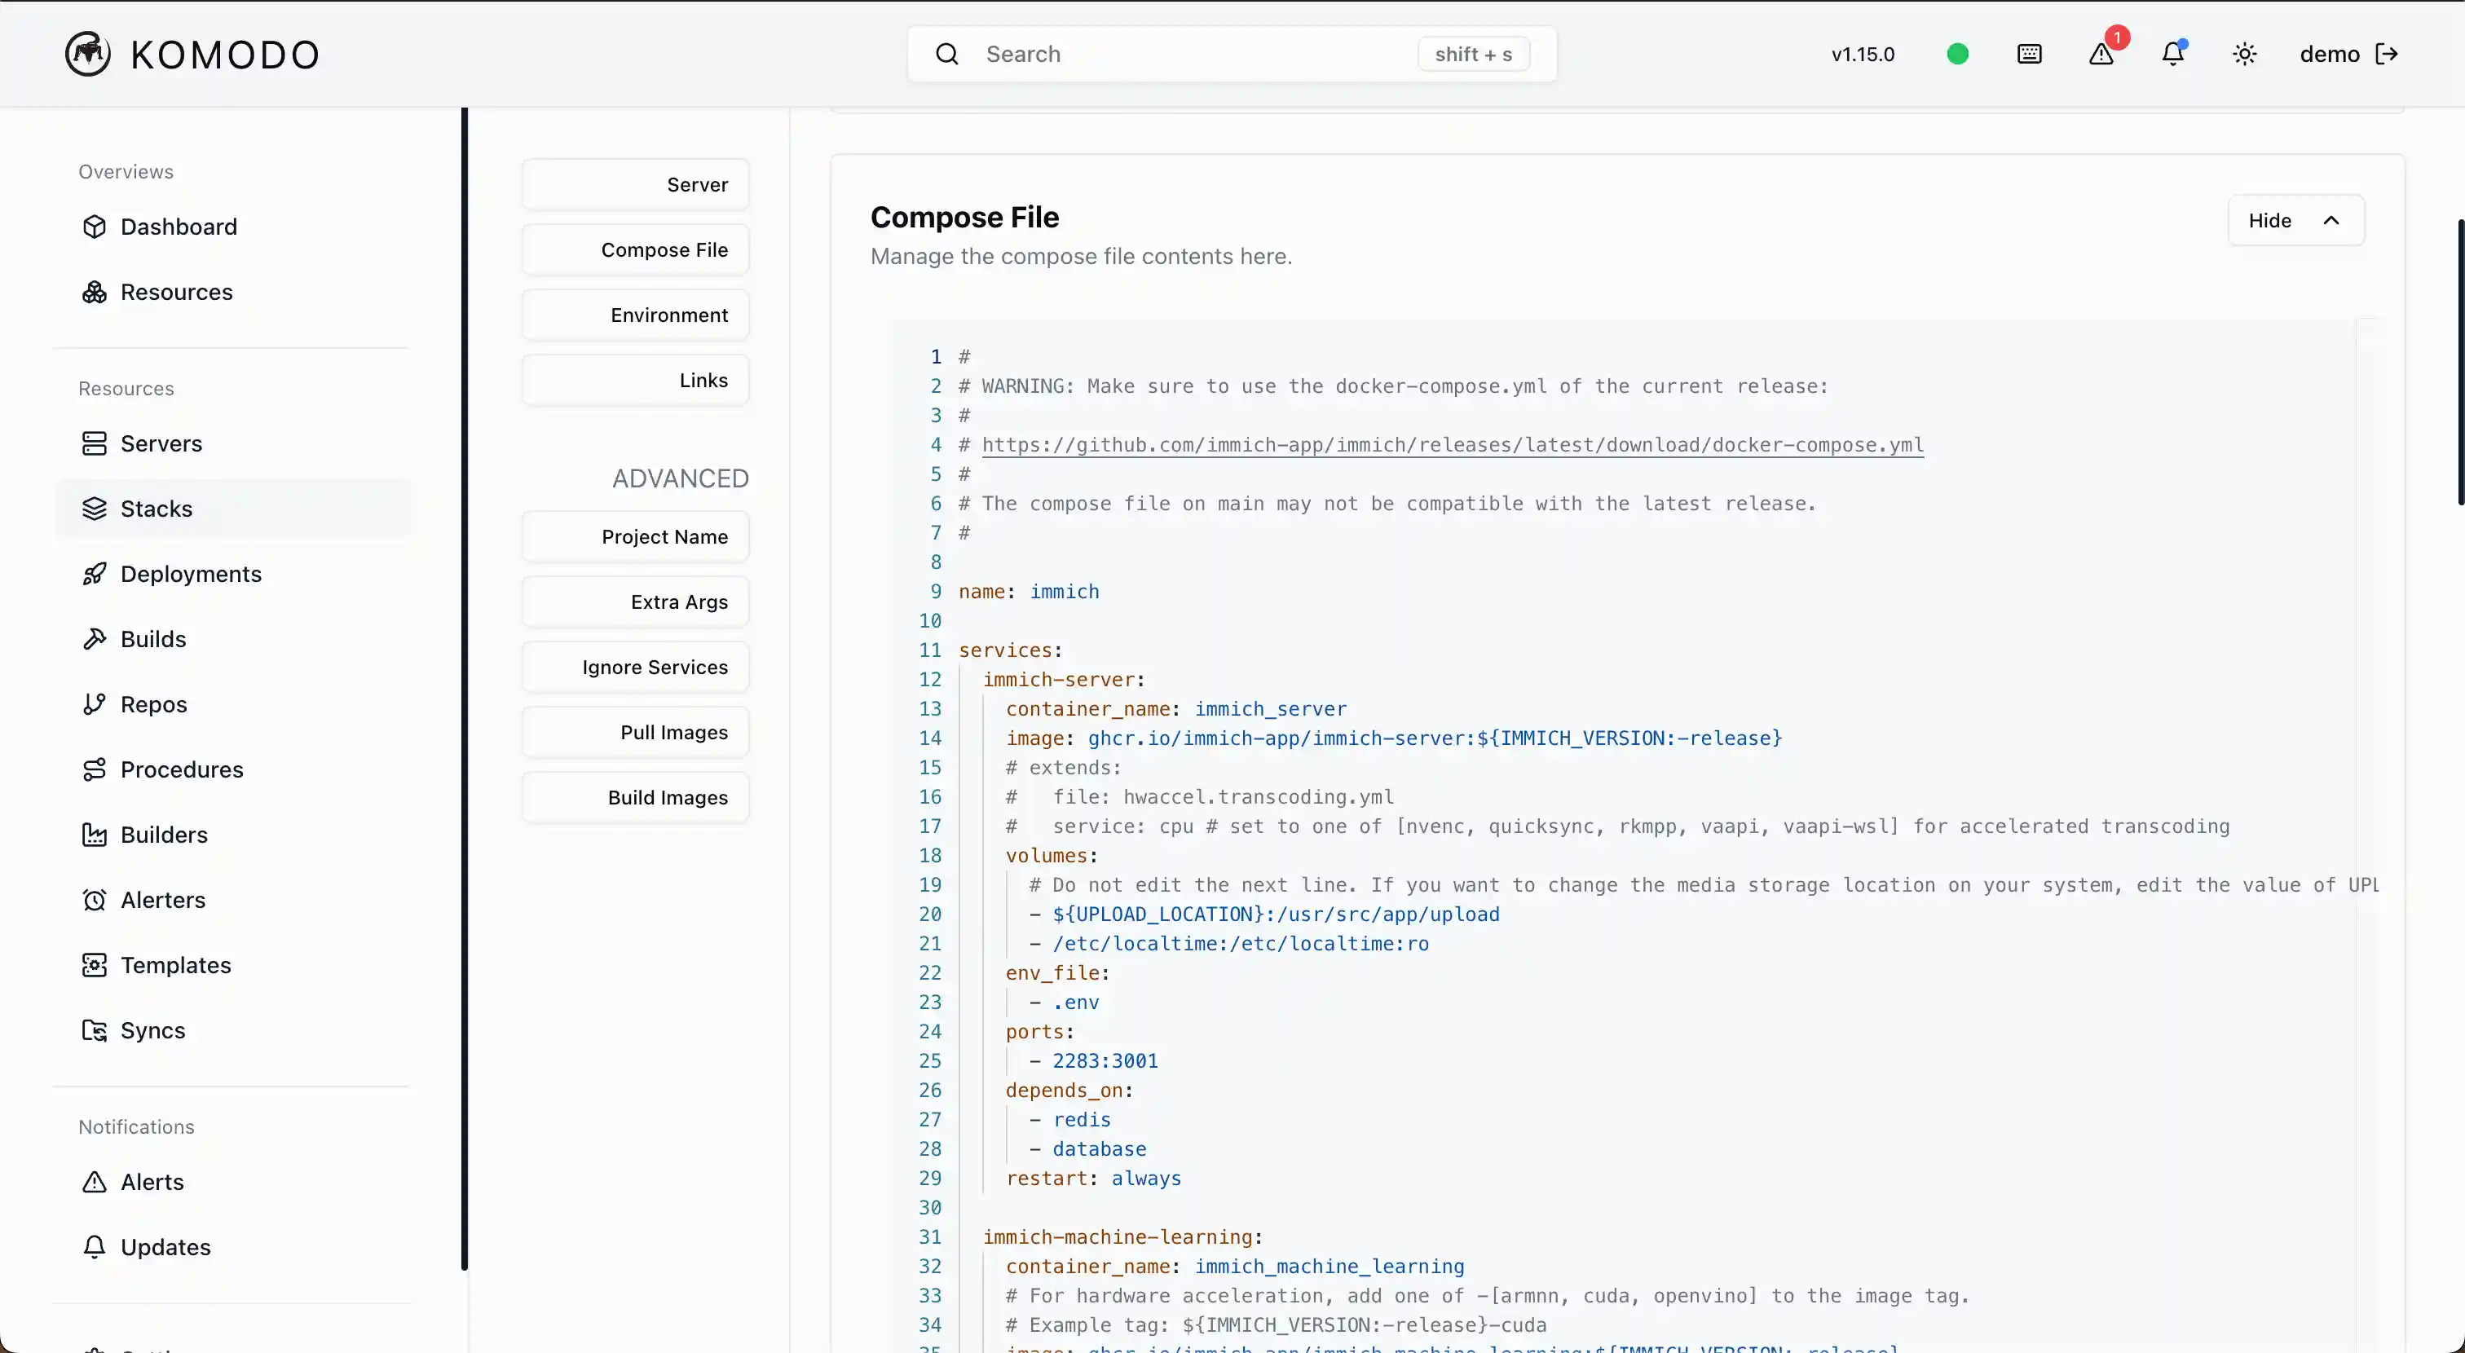Image resolution: width=2465 pixels, height=1353 pixels.
Task: Select Stacks in the sidebar
Action: [156, 509]
